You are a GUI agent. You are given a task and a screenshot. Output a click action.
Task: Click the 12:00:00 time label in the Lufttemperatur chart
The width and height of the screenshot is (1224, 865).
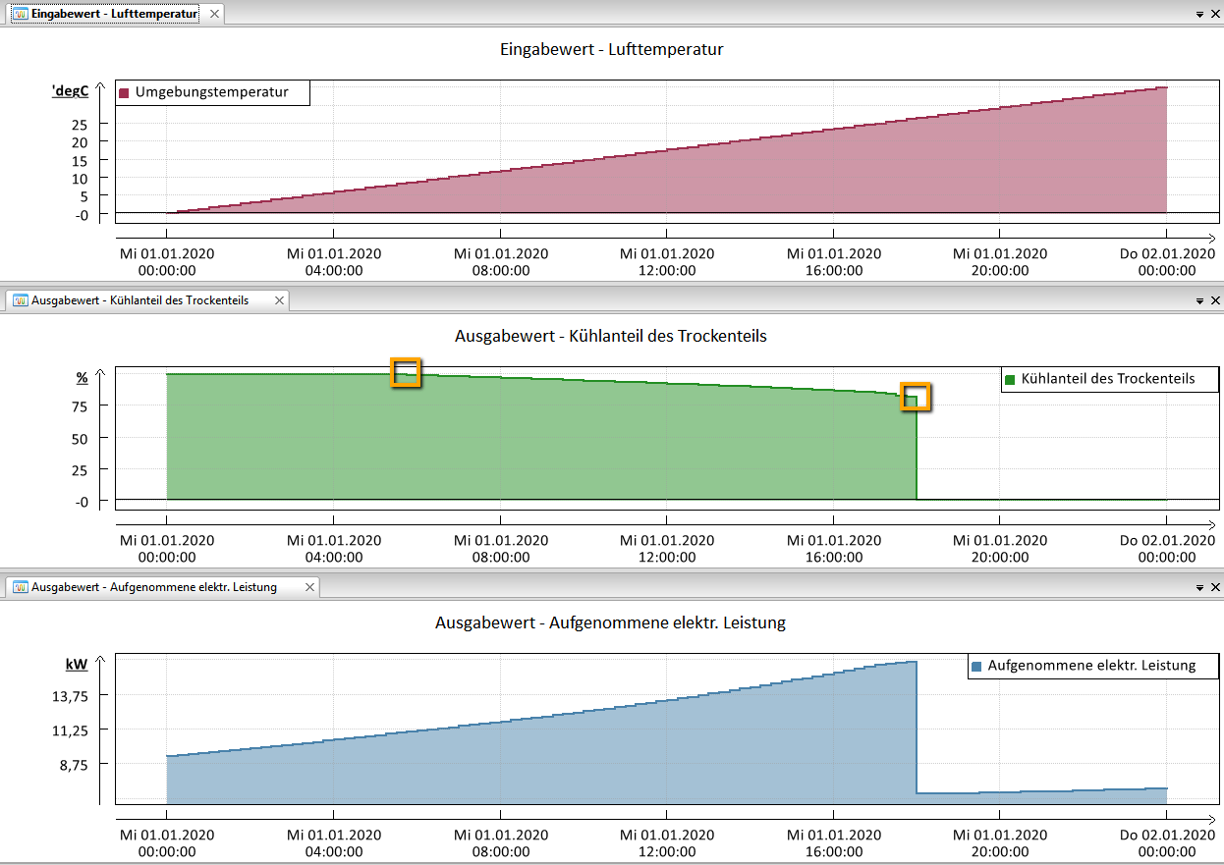pyautogui.click(x=667, y=271)
